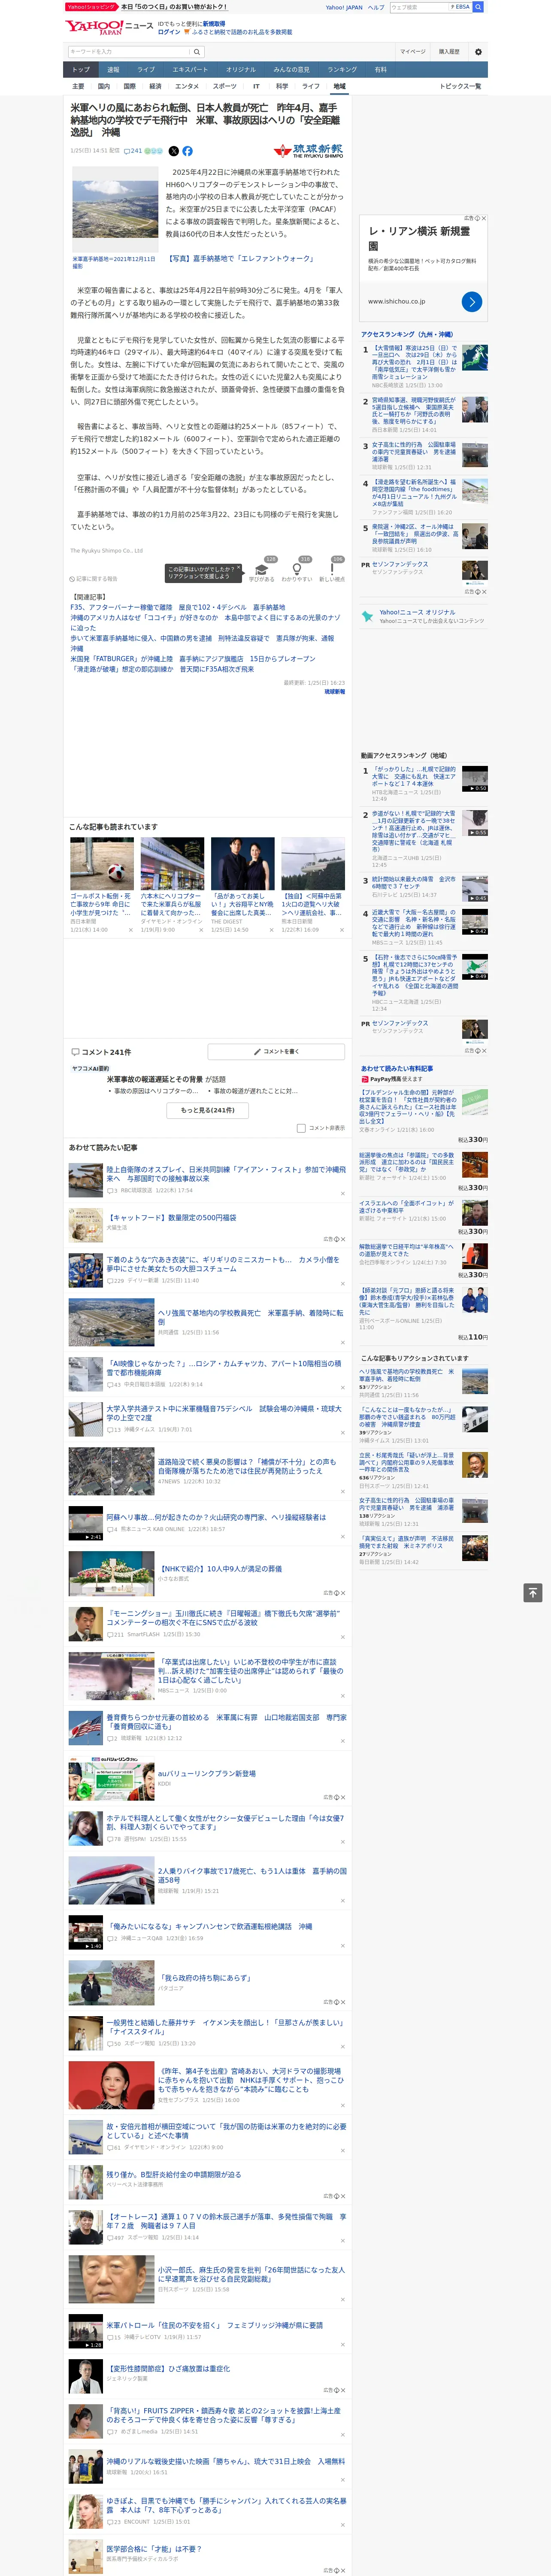
Task: Click the blue arrow in ishichou.co.jp ad
Action: [x=472, y=301]
